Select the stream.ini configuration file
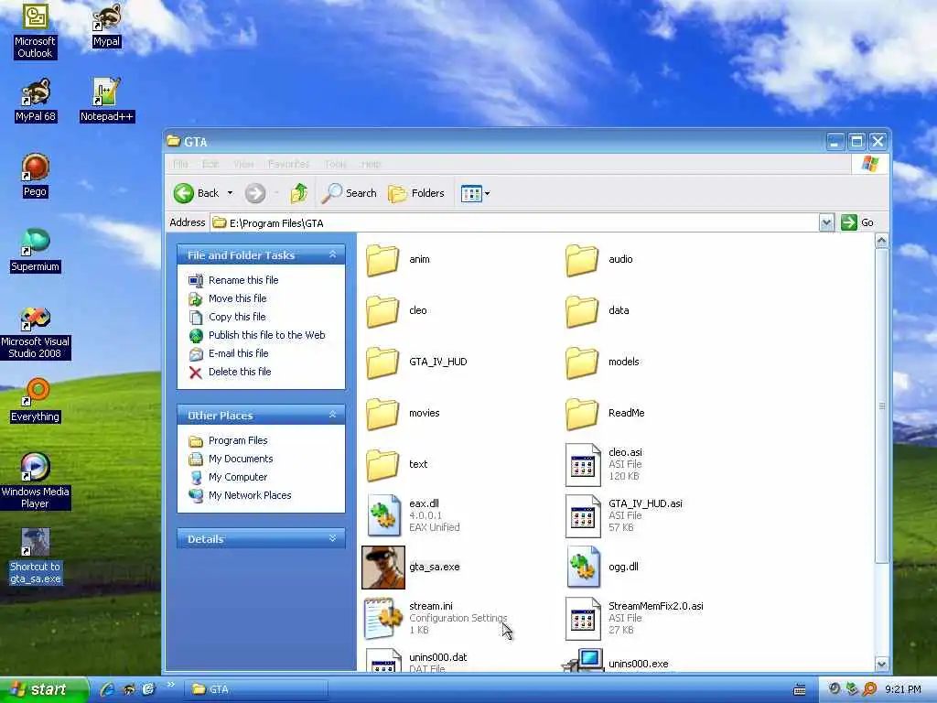 [x=436, y=618]
